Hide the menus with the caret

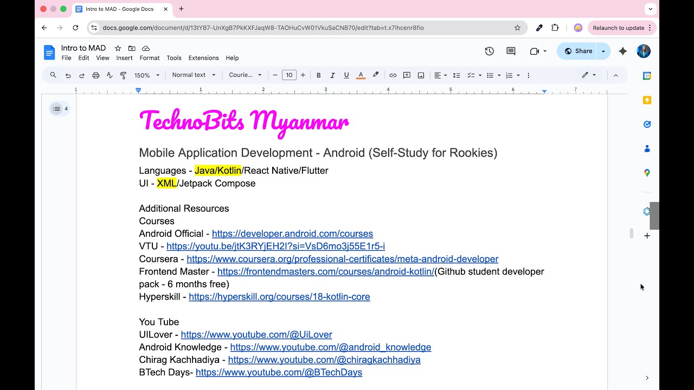(616, 75)
